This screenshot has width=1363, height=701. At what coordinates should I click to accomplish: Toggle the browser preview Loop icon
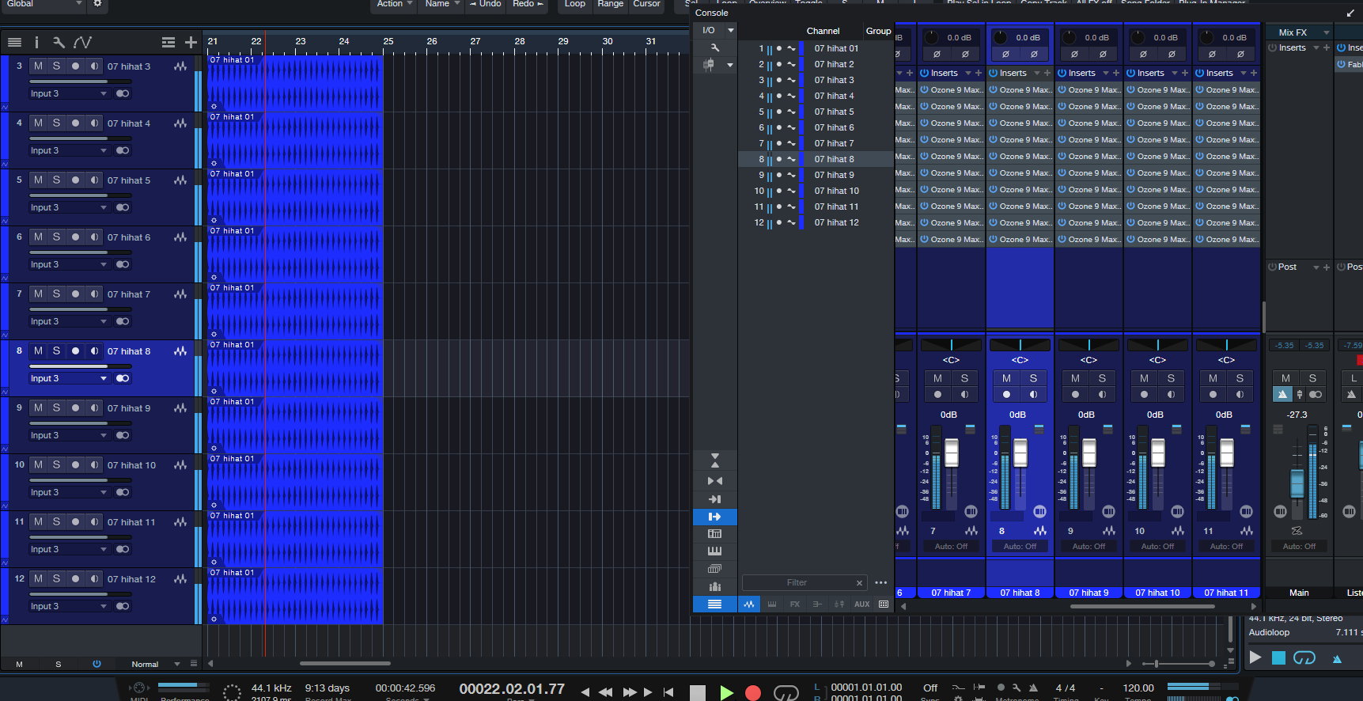[x=1304, y=657]
